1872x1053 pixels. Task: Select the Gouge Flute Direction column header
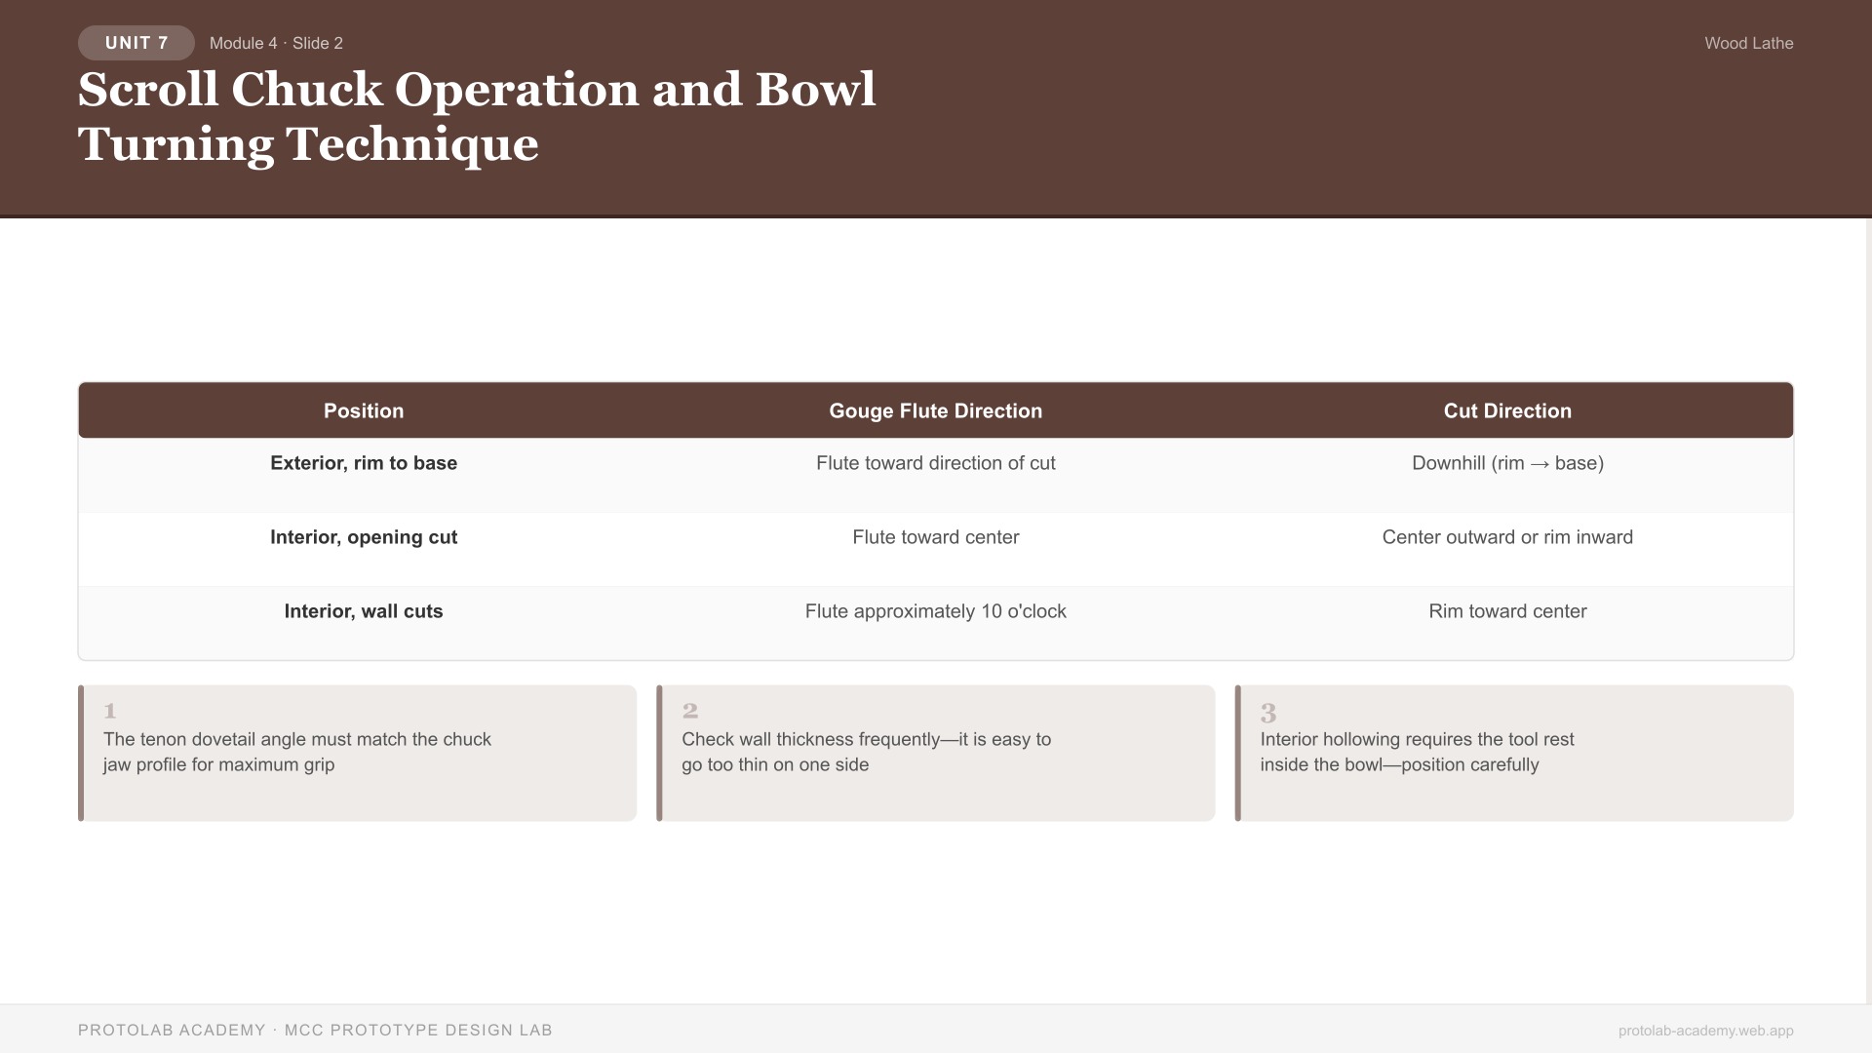pos(935,411)
